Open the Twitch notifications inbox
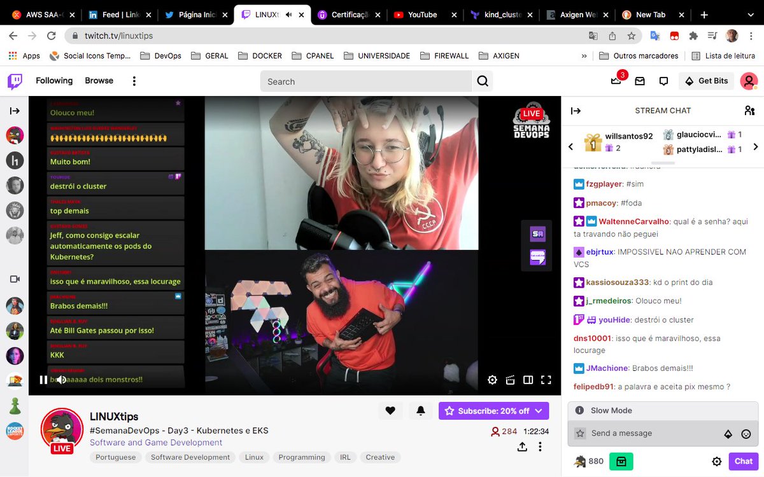This screenshot has width=764, height=477. click(x=640, y=81)
